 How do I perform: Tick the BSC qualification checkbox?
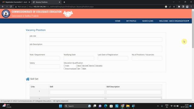[x=77, y=66]
